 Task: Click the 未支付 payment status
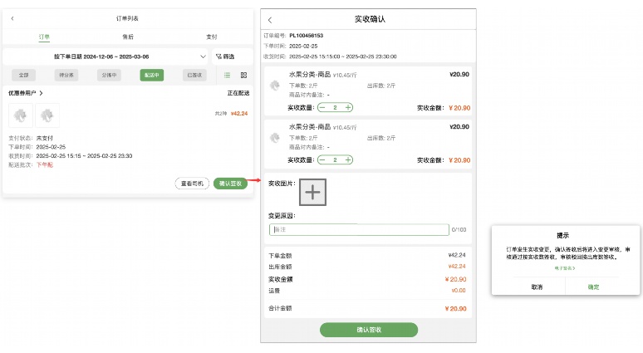click(x=45, y=138)
